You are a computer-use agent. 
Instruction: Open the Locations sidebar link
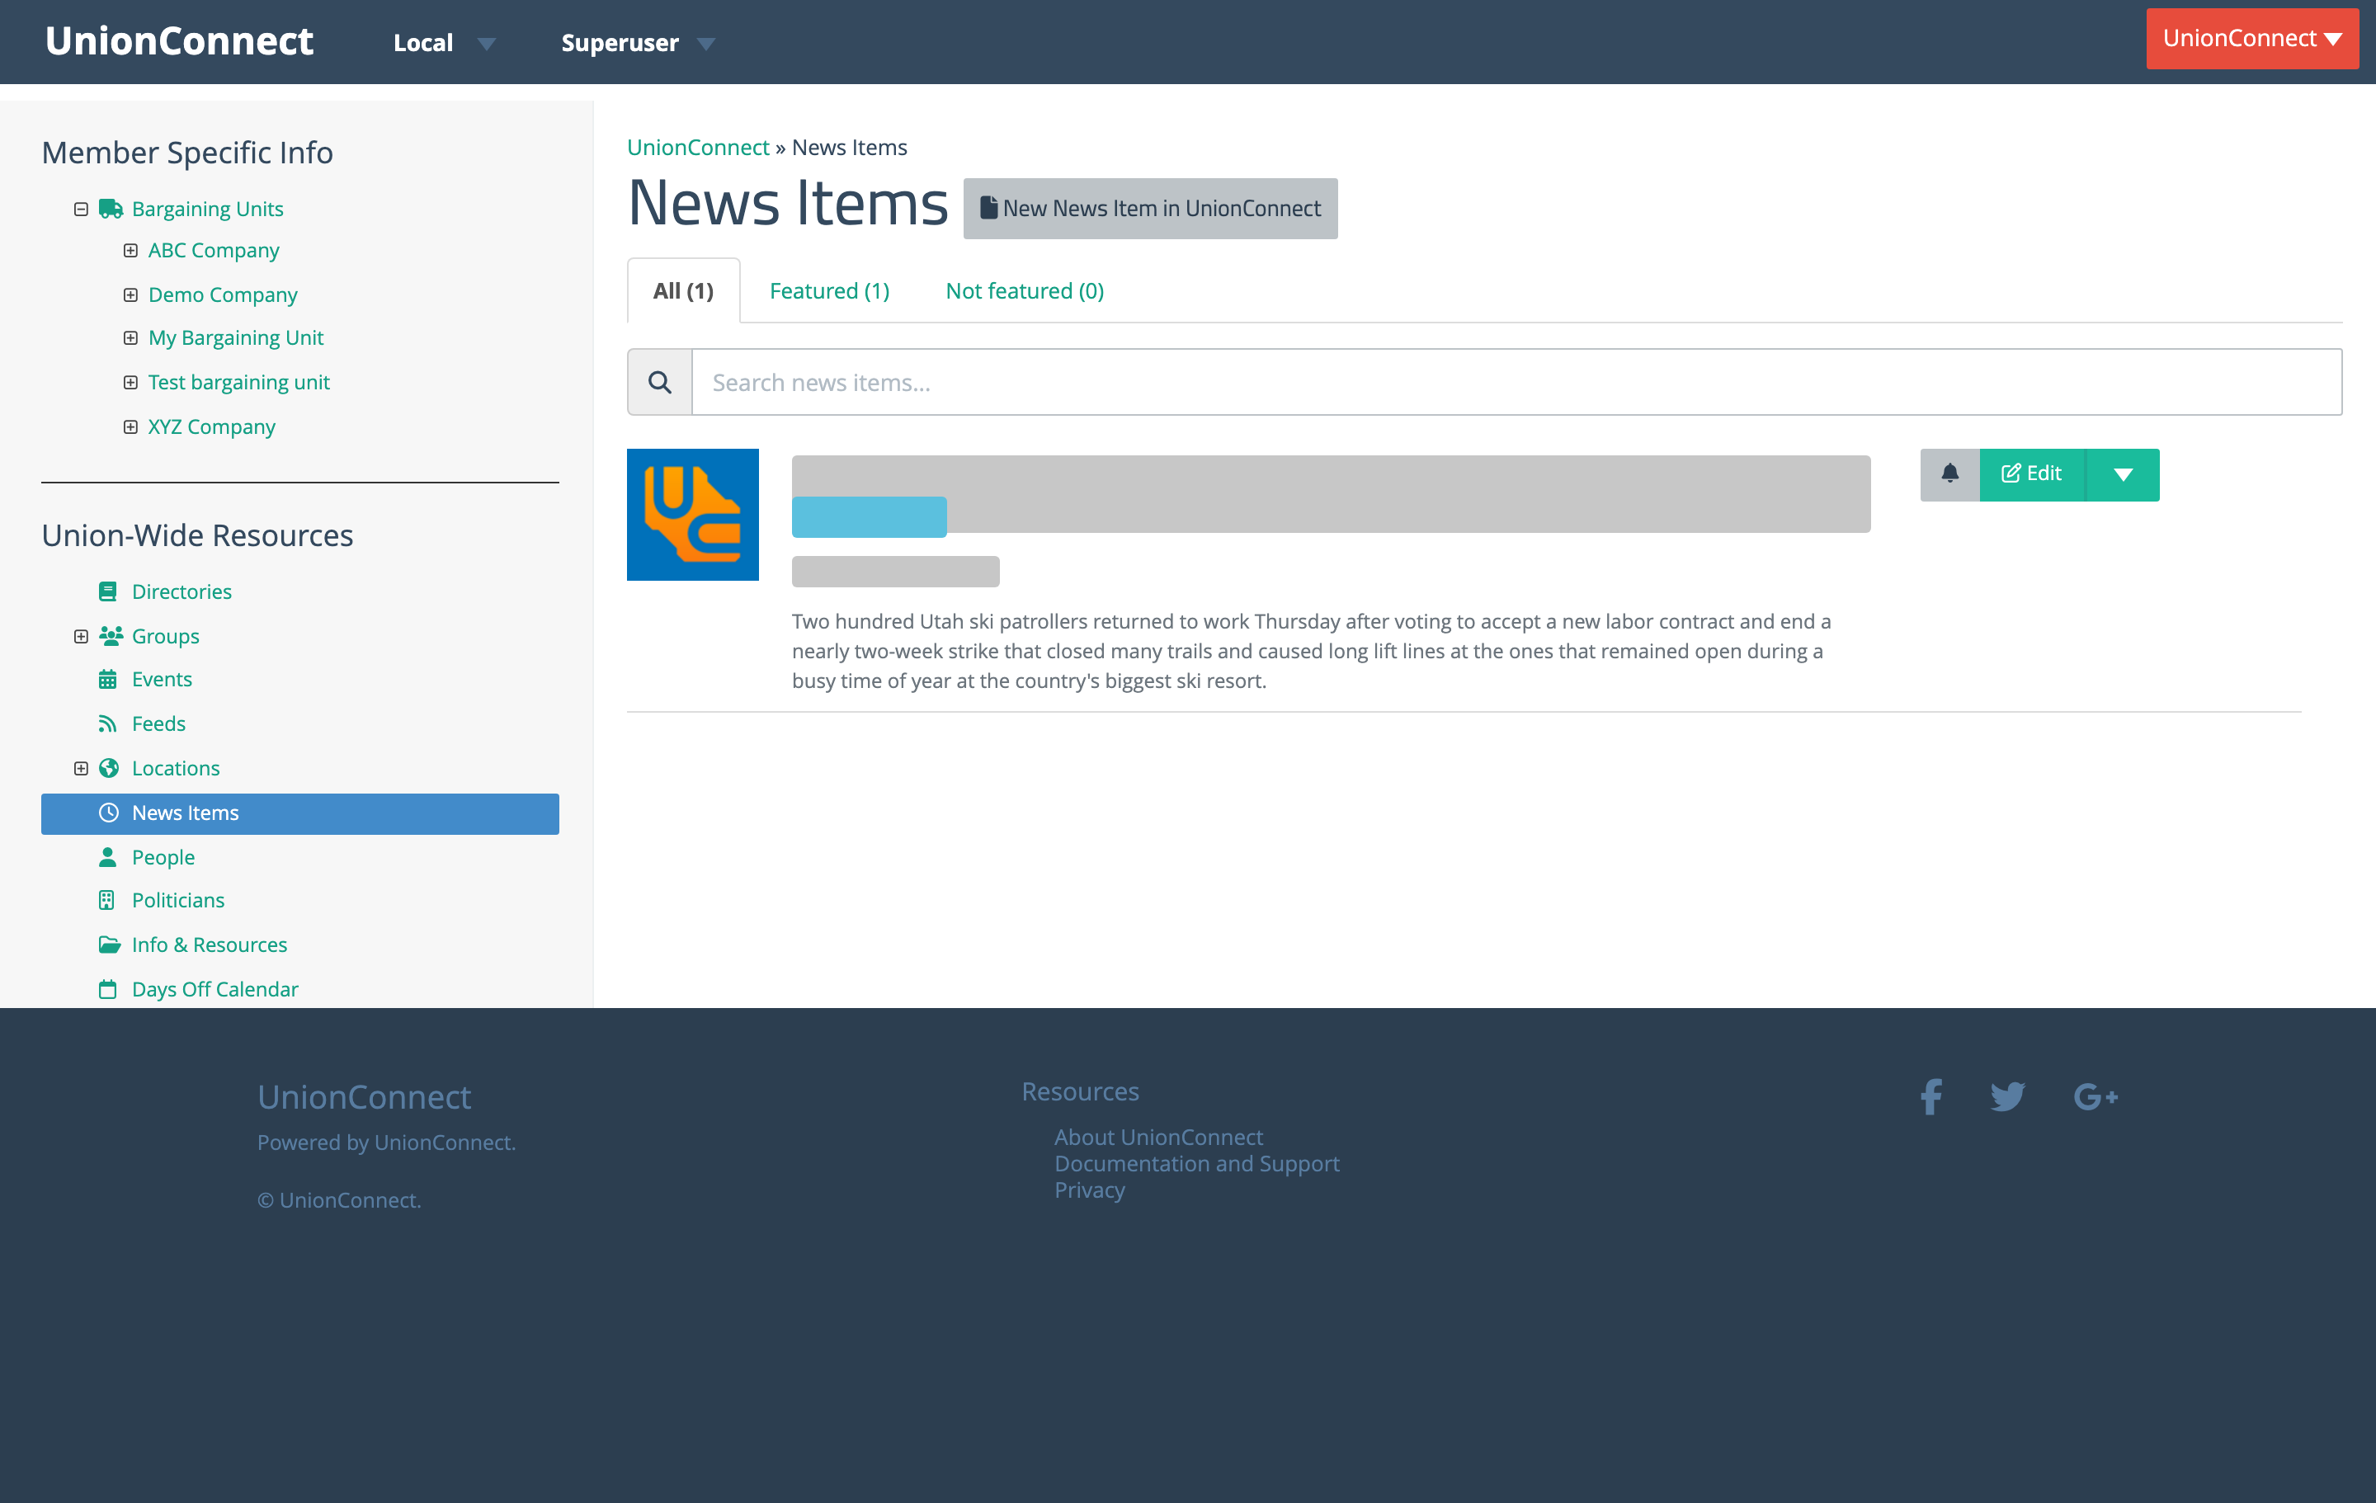(176, 768)
